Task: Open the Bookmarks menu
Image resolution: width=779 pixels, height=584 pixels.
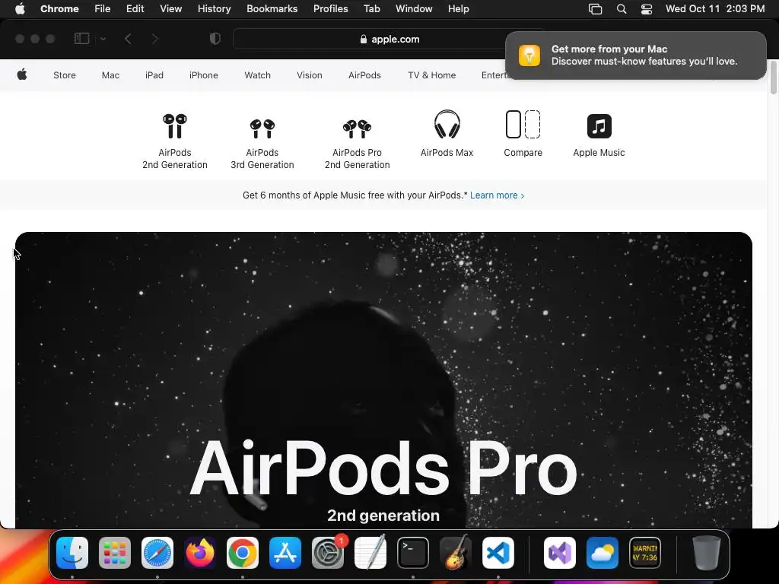Action: tap(272, 9)
